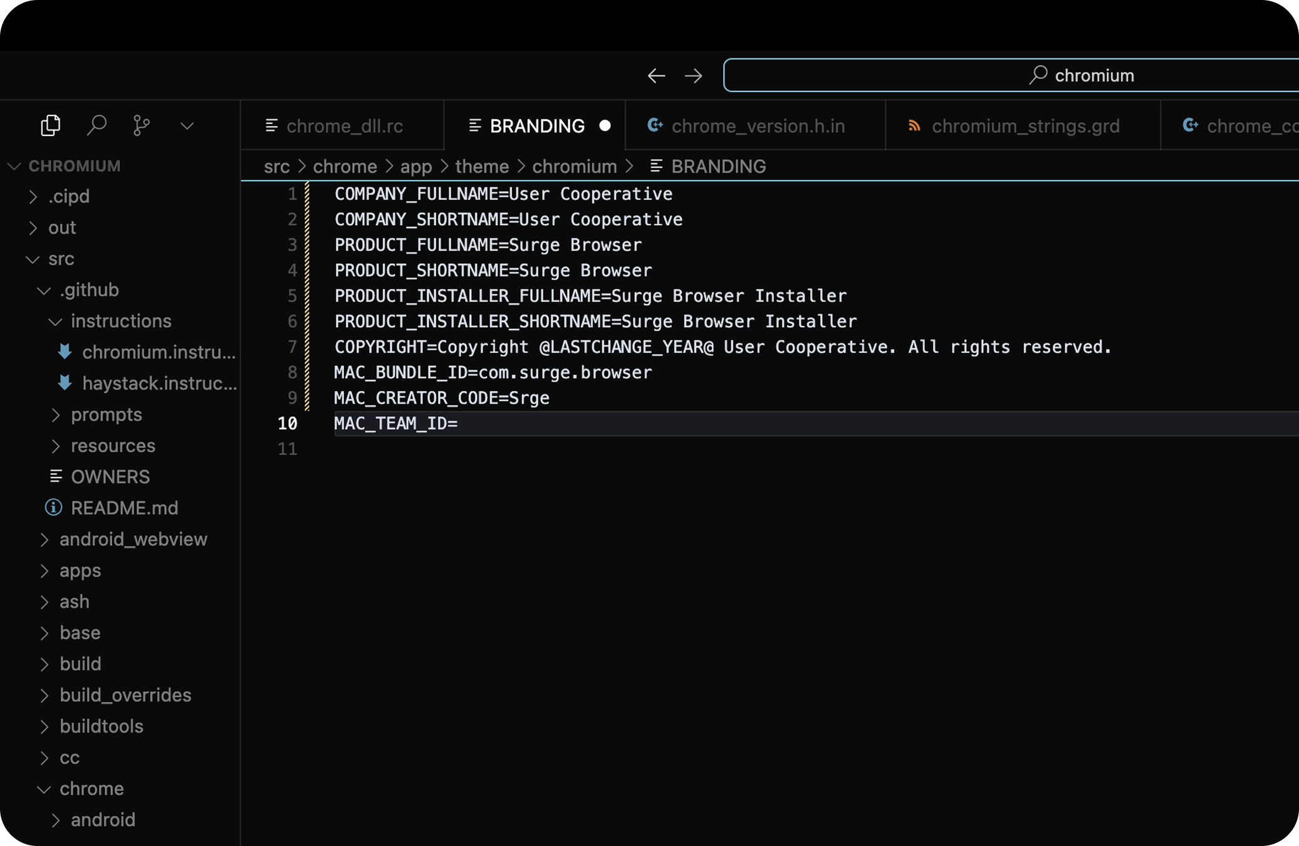Collapse the instructions folder

point(120,321)
